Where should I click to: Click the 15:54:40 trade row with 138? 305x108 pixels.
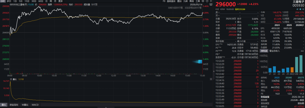point(237,83)
